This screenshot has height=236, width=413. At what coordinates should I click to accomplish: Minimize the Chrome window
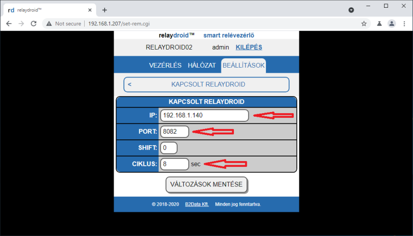coord(368,6)
